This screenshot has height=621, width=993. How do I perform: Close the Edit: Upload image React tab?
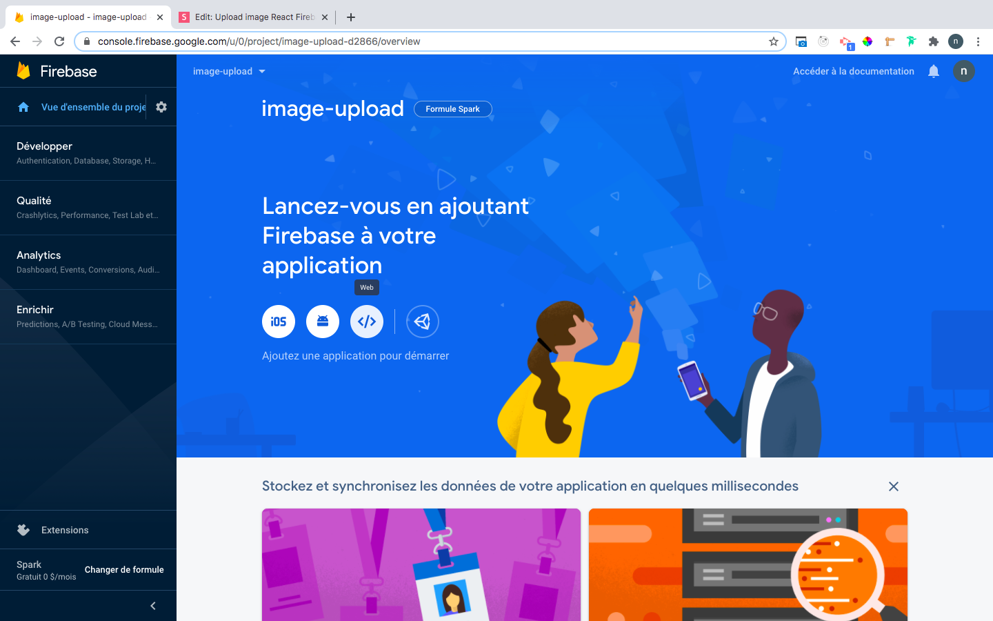[325, 17]
